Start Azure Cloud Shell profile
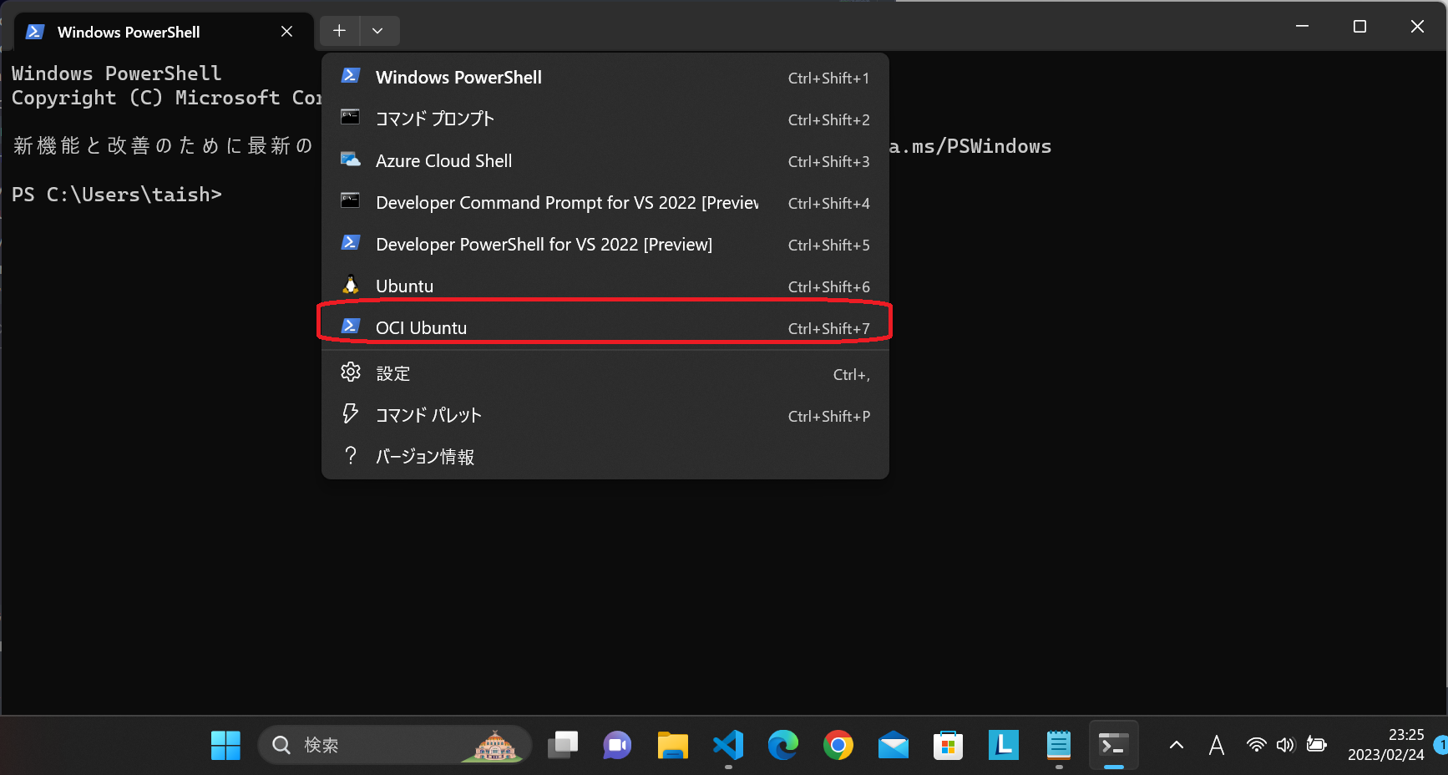The image size is (1448, 775). tap(605, 160)
